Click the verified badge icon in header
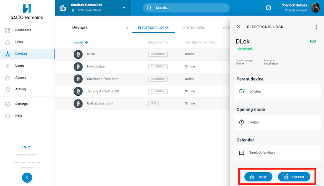 [x=268, y=8]
